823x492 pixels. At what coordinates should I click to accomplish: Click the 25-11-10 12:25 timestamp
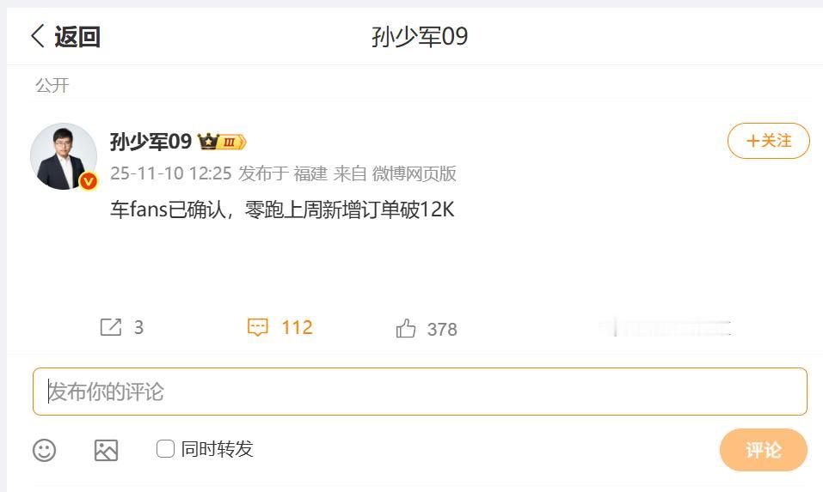[x=171, y=173]
